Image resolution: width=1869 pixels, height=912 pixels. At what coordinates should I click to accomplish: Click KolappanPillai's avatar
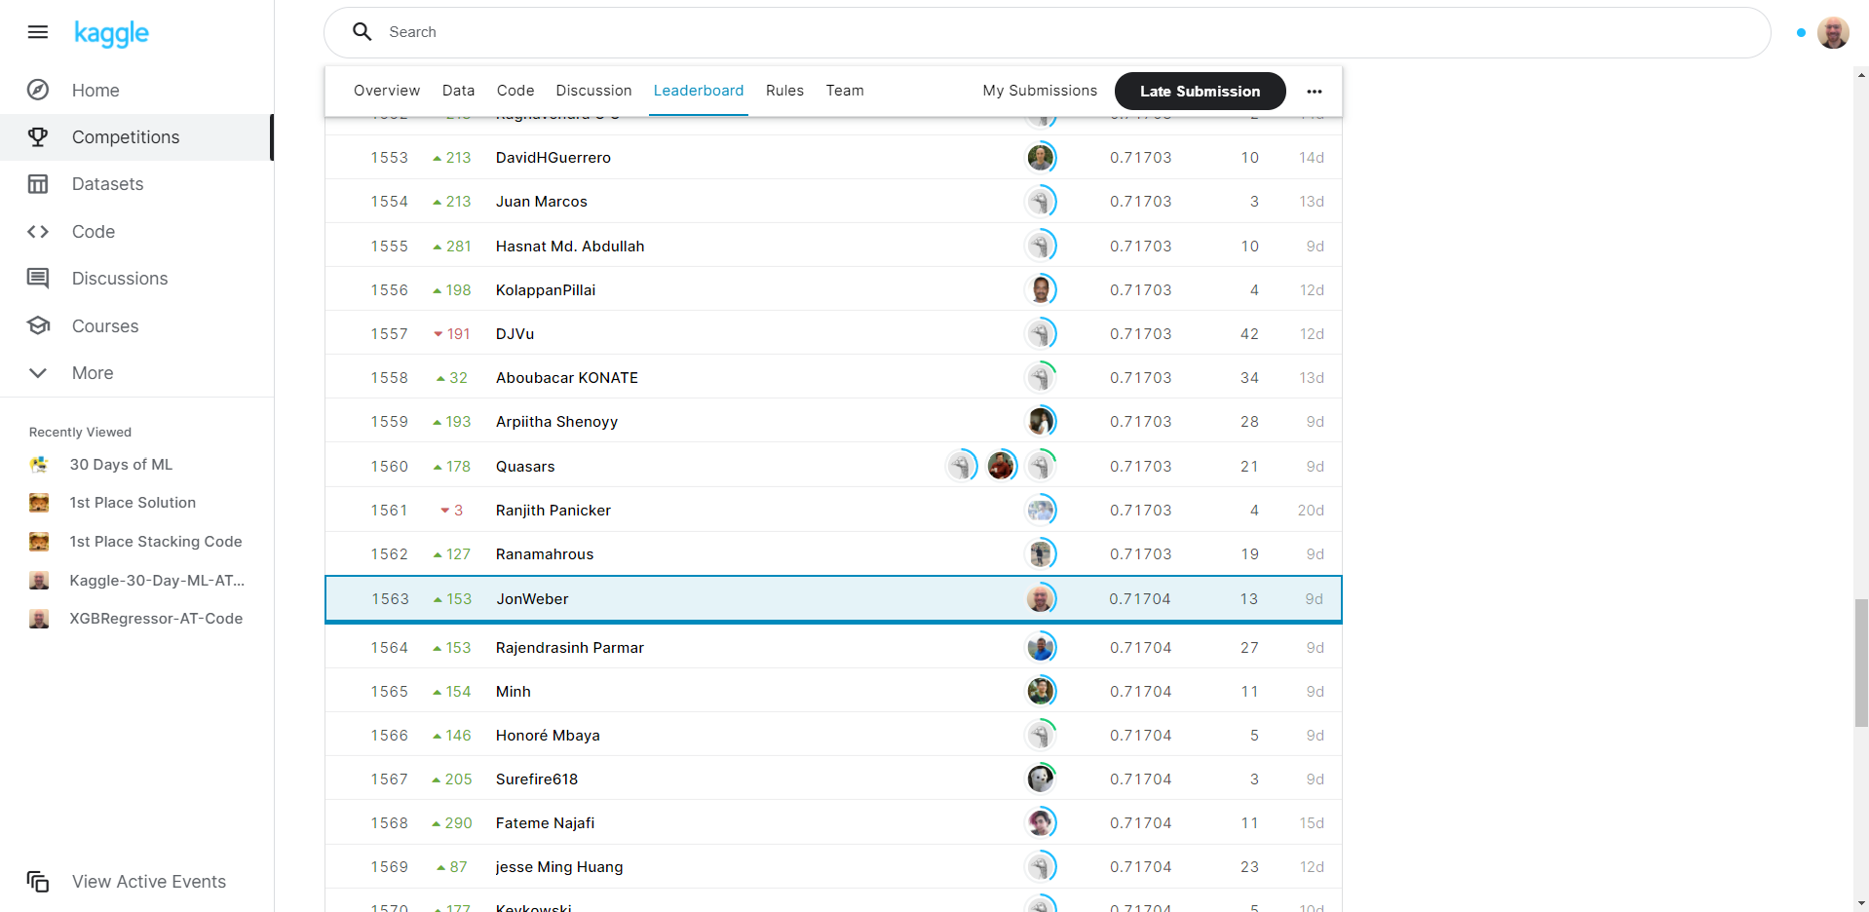[x=1041, y=289]
